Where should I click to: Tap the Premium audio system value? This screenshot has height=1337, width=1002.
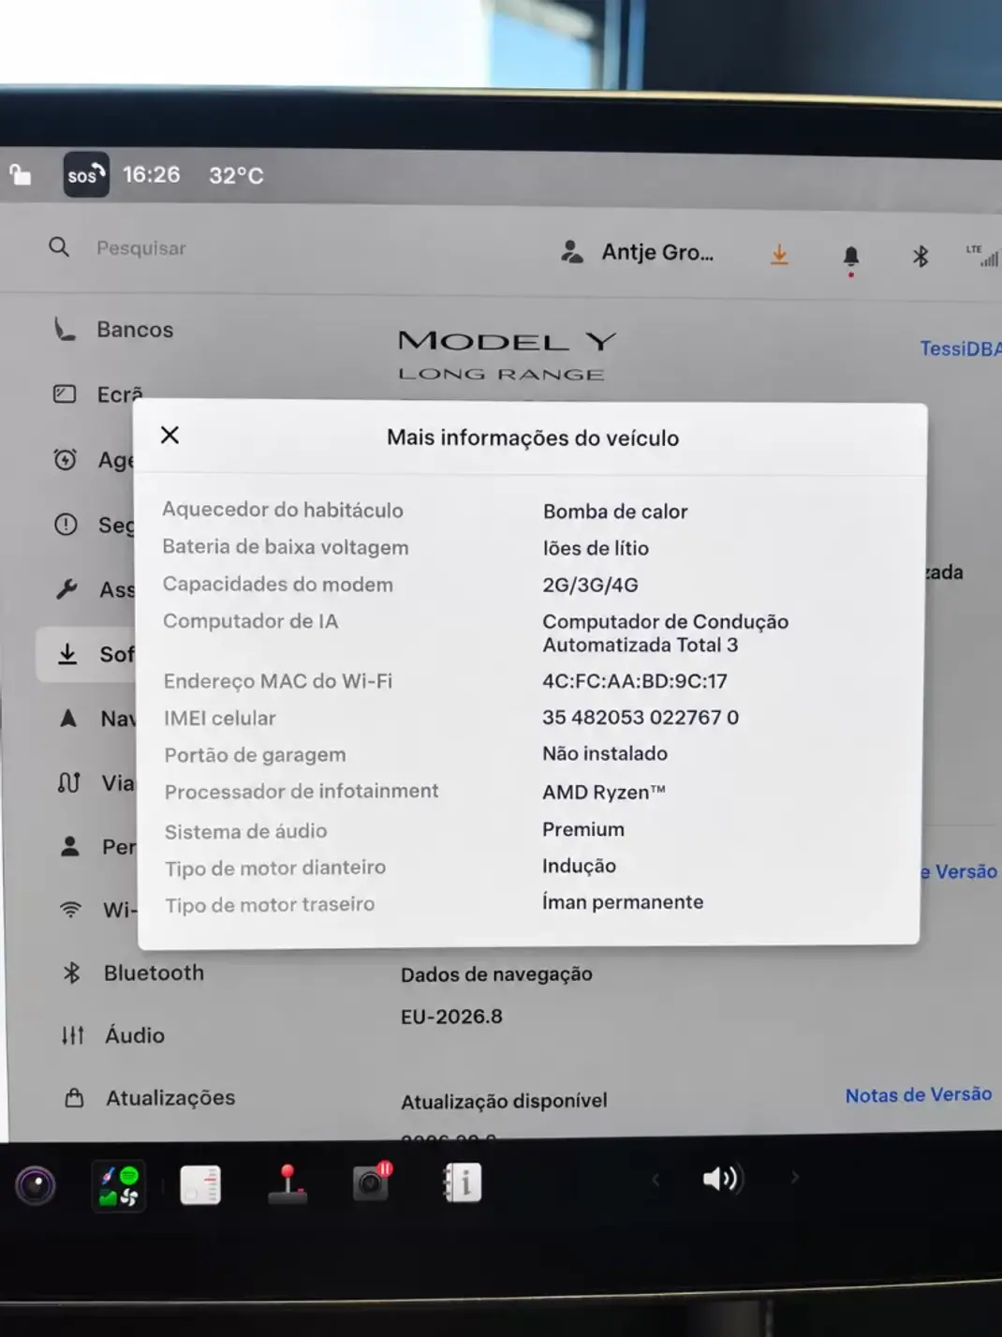(x=583, y=829)
